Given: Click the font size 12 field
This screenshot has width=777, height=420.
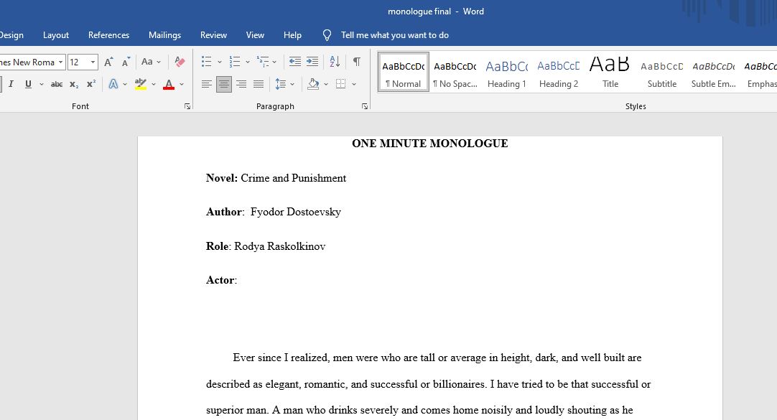Looking at the screenshot, I should coord(78,62).
